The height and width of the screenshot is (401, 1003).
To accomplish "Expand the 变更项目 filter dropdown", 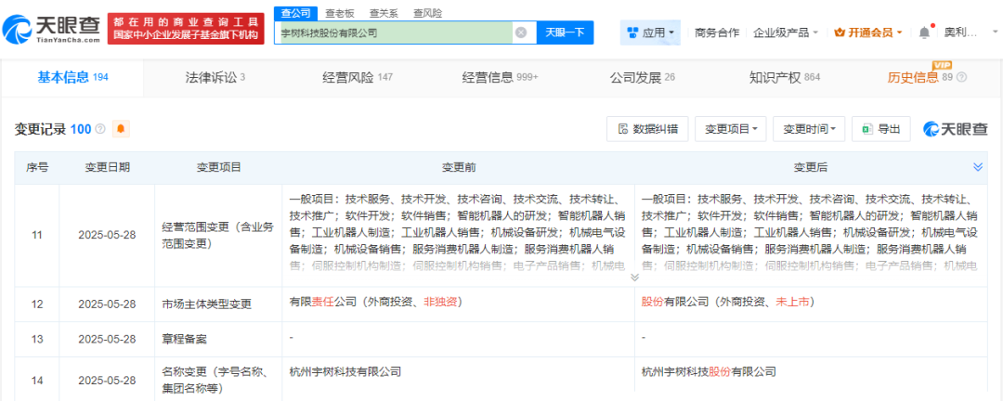I will (731, 129).
